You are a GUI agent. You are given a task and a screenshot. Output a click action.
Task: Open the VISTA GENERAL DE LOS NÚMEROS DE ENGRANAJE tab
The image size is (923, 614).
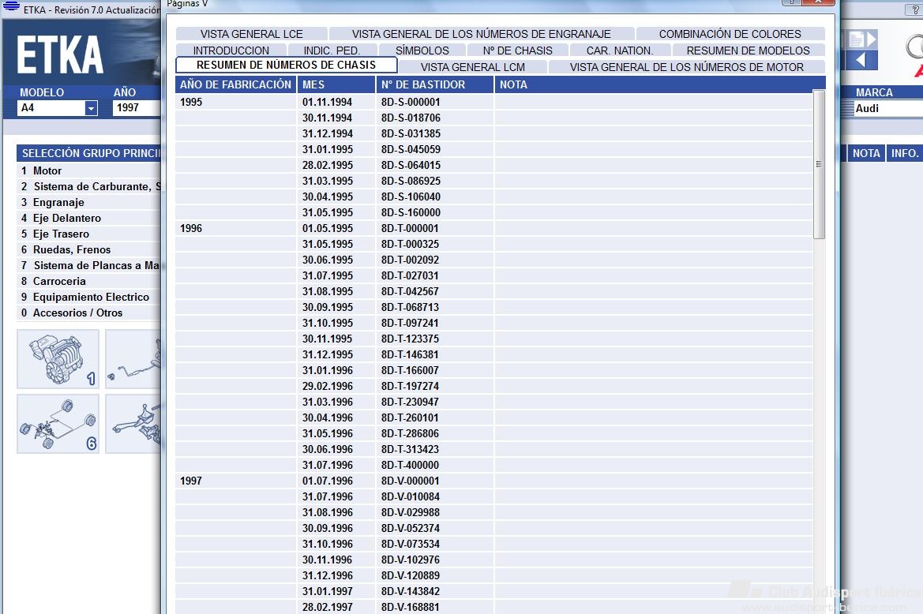(x=482, y=34)
